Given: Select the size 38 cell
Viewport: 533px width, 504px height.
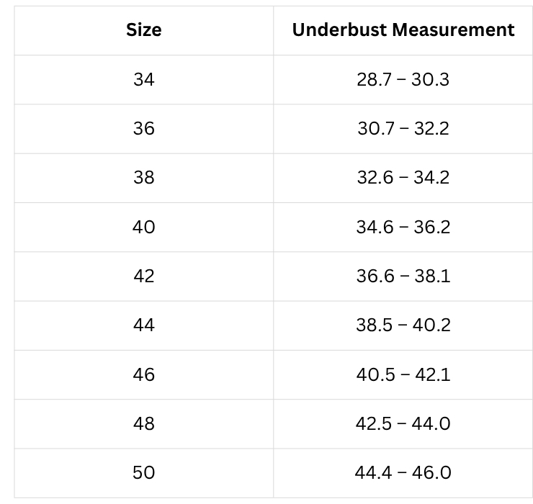Looking at the screenshot, I should (144, 178).
